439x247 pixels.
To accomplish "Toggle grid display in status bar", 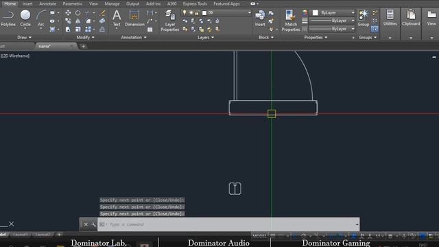I will (273, 236).
